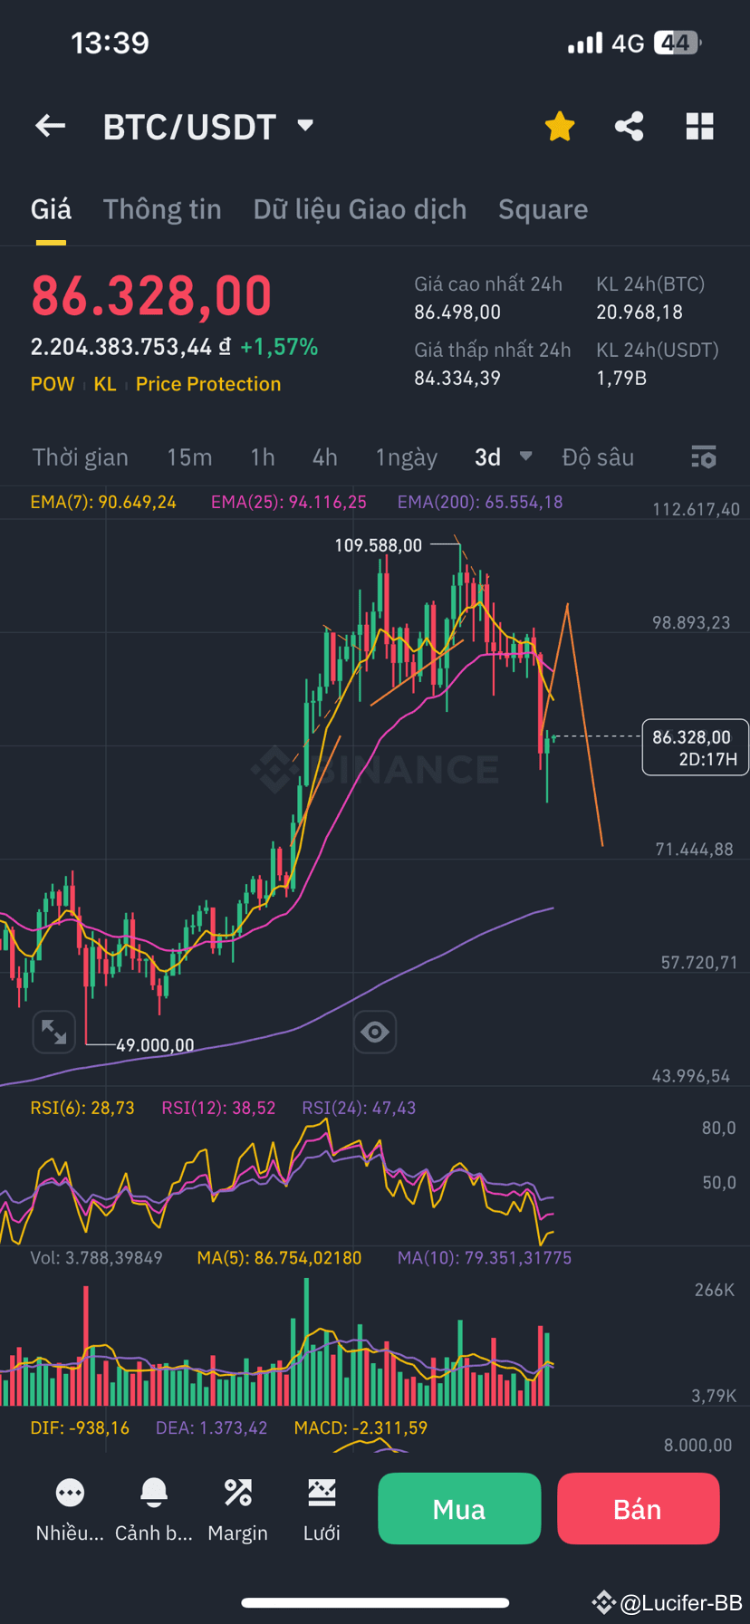The width and height of the screenshot is (750, 1624).
Task: Tap the home indicator bar
Action: [375, 1602]
